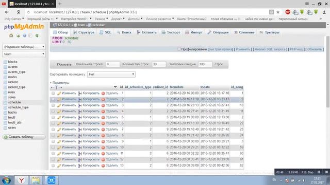The width and height of the screenshot is (330, 185).
Task: Open the Поиск tab
Action: (124, 32)
